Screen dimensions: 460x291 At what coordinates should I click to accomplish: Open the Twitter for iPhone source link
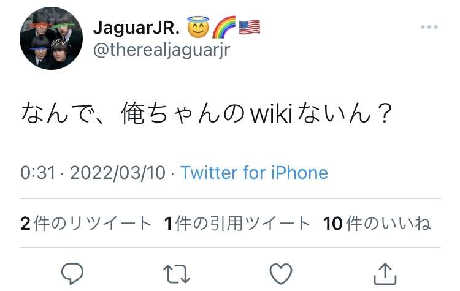(254, 173)
